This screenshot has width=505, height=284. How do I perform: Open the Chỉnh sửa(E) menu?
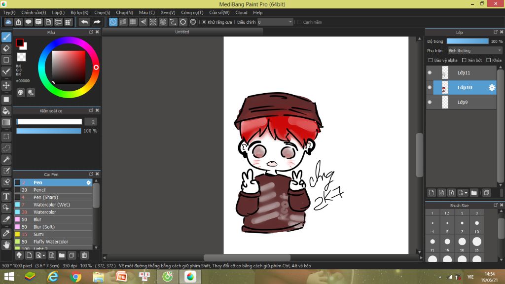[x=34, y=12]
